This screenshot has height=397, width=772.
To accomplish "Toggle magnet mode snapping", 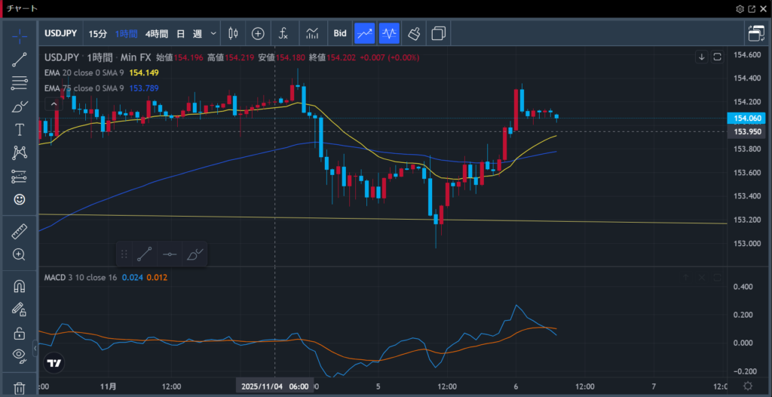I will point(20,286).
